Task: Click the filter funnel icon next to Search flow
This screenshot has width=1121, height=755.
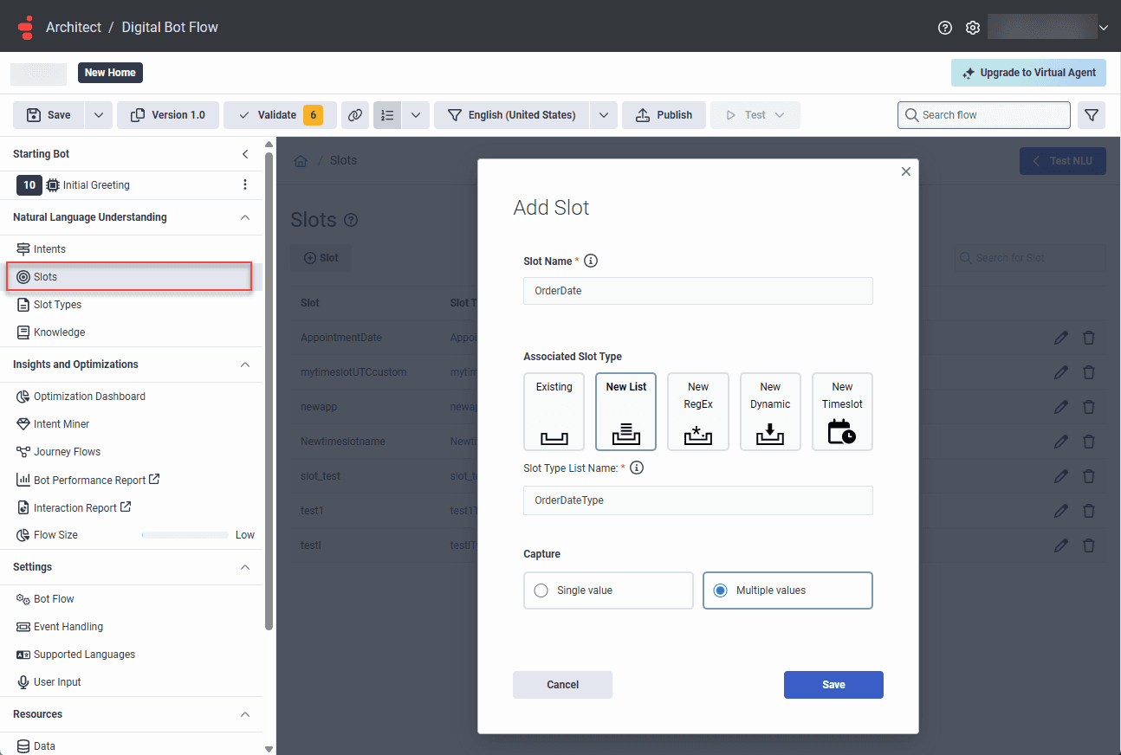Action: coord(1092,115)
